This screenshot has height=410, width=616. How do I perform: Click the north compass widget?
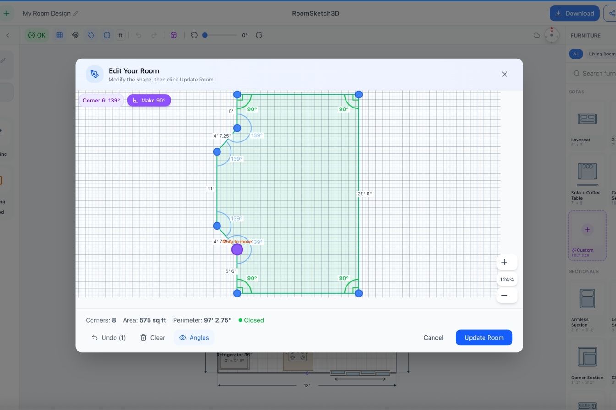coord(552,35)
